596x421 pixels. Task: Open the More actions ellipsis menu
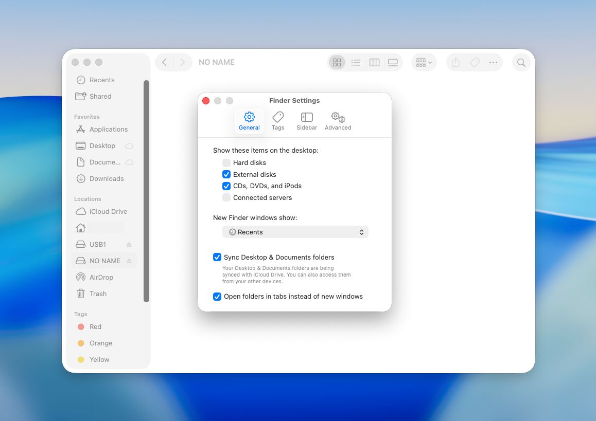click(x=494, y=62)
